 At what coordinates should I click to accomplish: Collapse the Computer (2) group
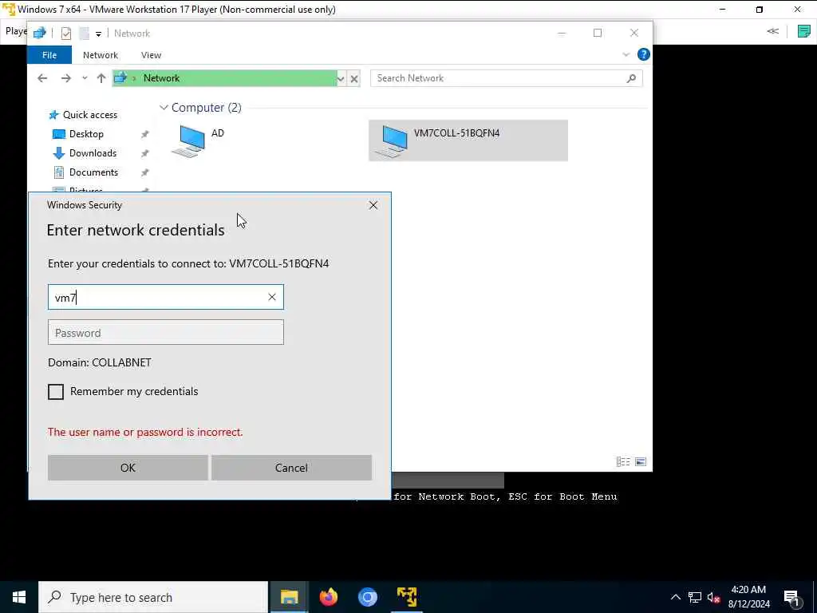(x=164, y=108)
